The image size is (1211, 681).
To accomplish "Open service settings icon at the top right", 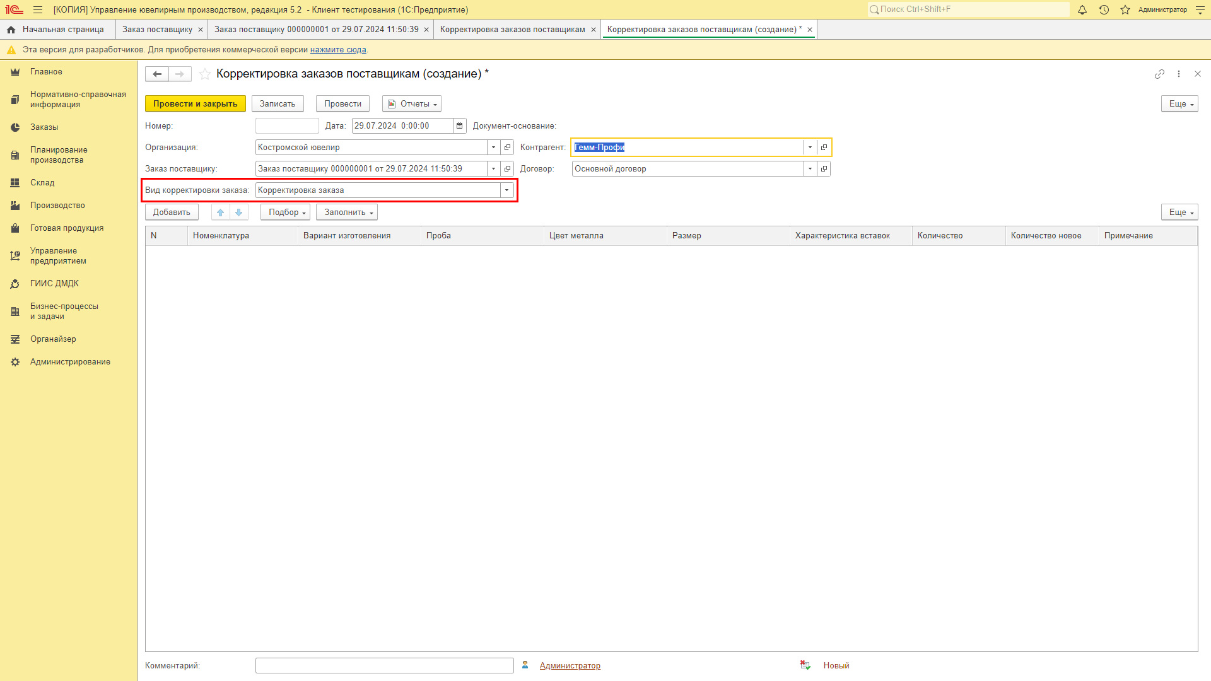I will 1200,9.
